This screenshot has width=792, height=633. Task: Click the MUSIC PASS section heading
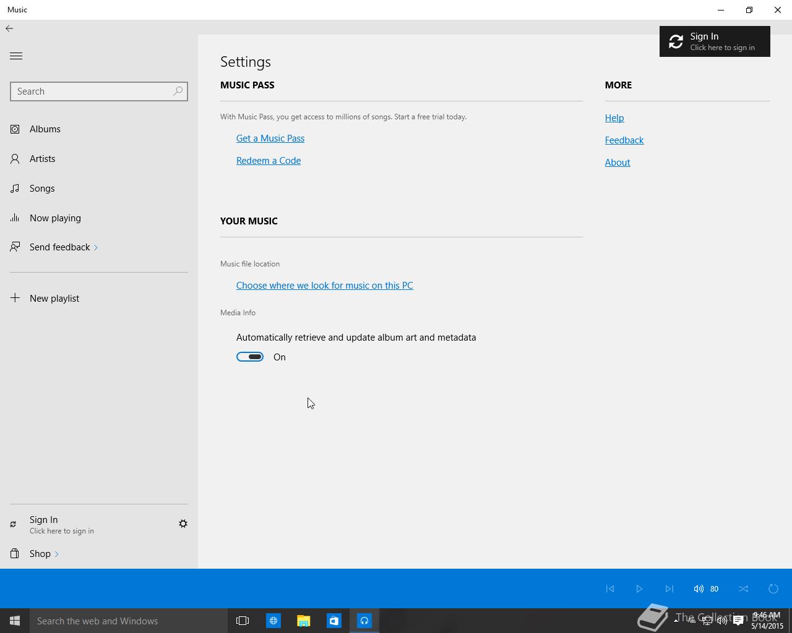[x=247, y=85]
